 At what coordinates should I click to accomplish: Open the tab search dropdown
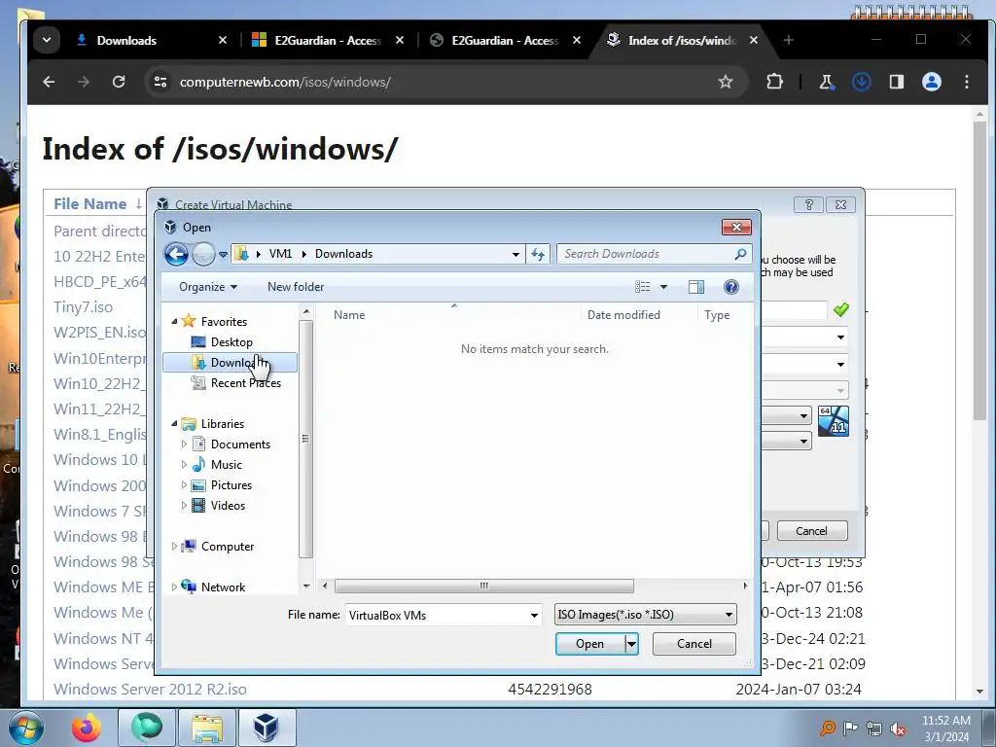47,40
